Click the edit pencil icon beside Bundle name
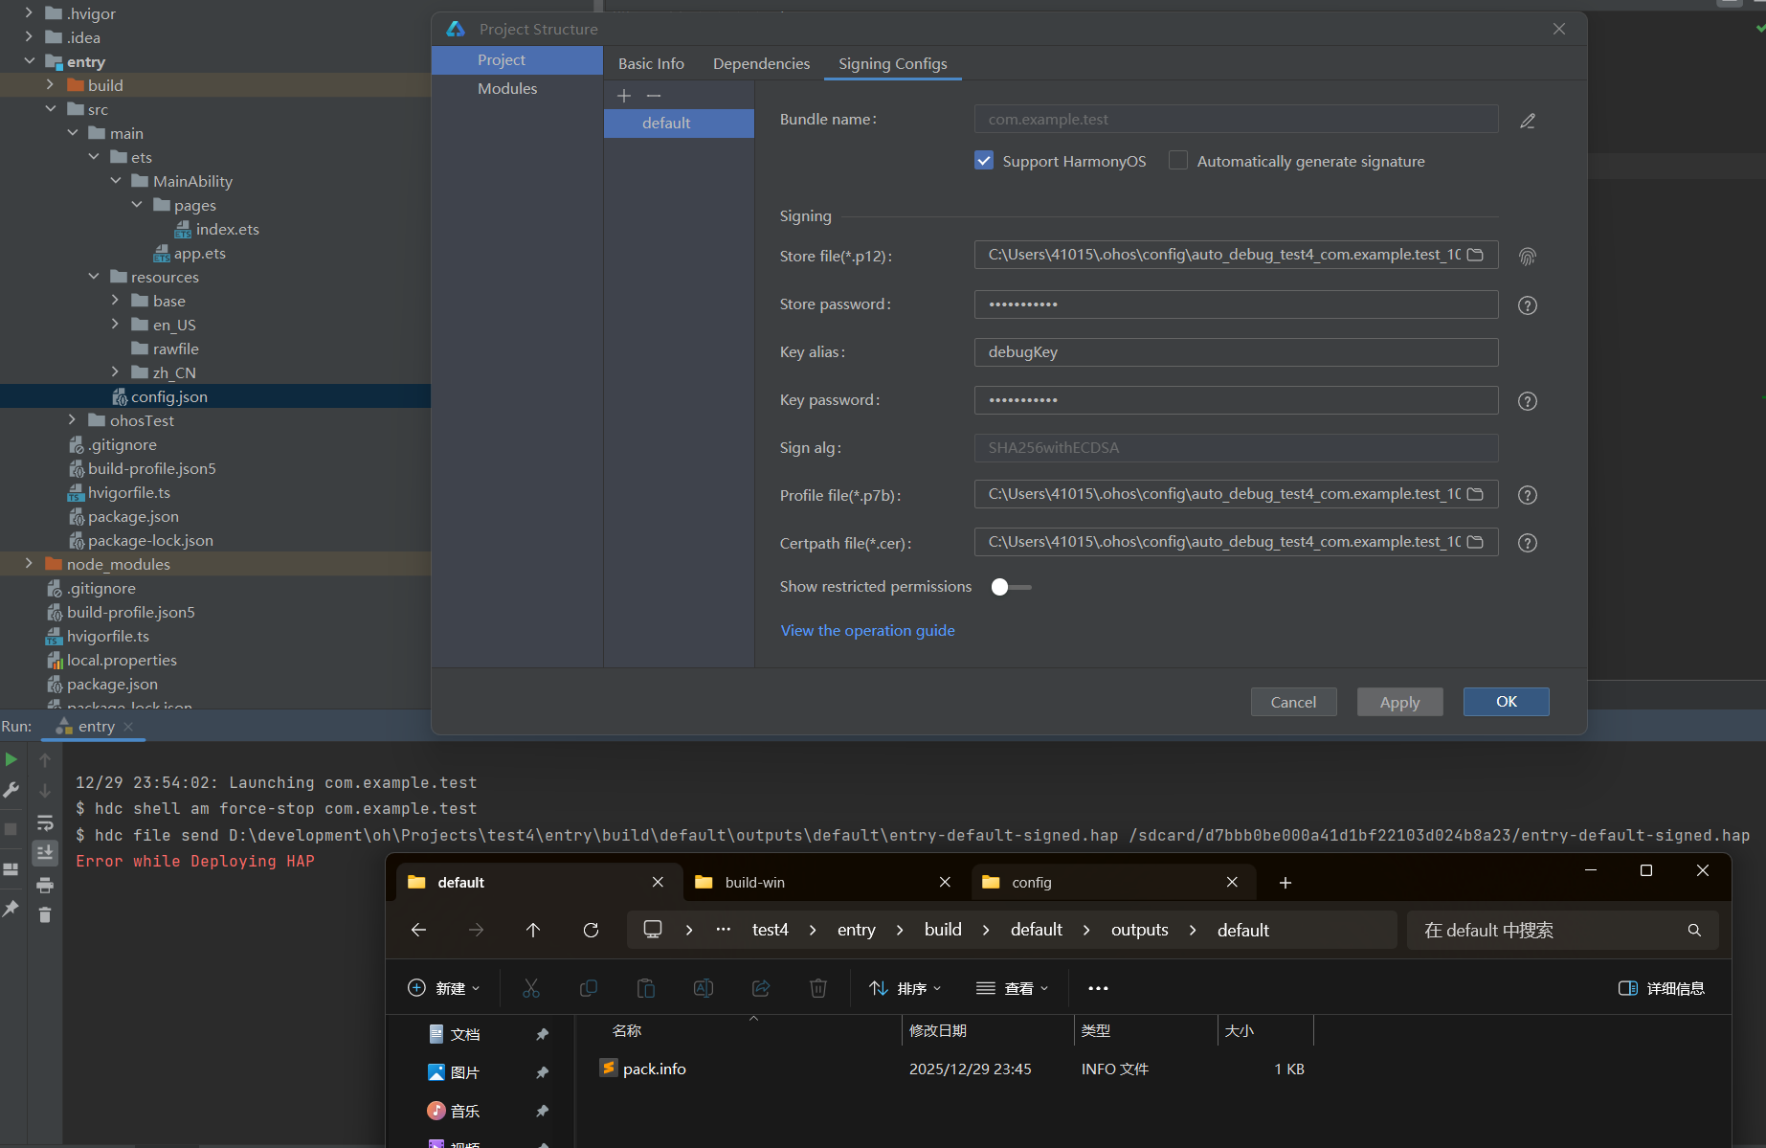 click(x=1528, y=121)
